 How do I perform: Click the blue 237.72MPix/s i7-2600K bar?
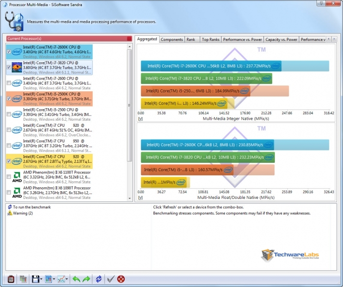coord(211,66)
